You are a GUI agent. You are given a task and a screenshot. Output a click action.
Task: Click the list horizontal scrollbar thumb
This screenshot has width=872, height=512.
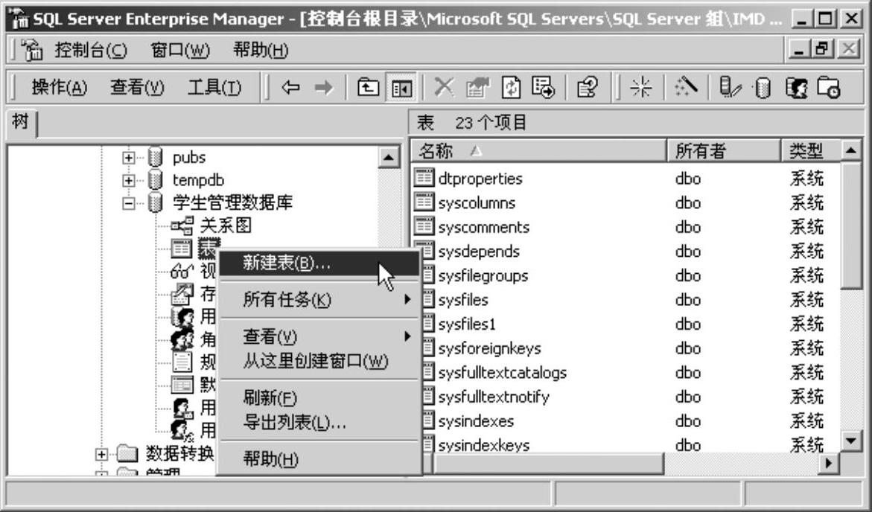(x=549, y=463)
